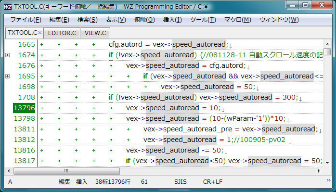The image size is (336, 192).
Task: Expand the fold at line 1695
Action: [8, 76]
